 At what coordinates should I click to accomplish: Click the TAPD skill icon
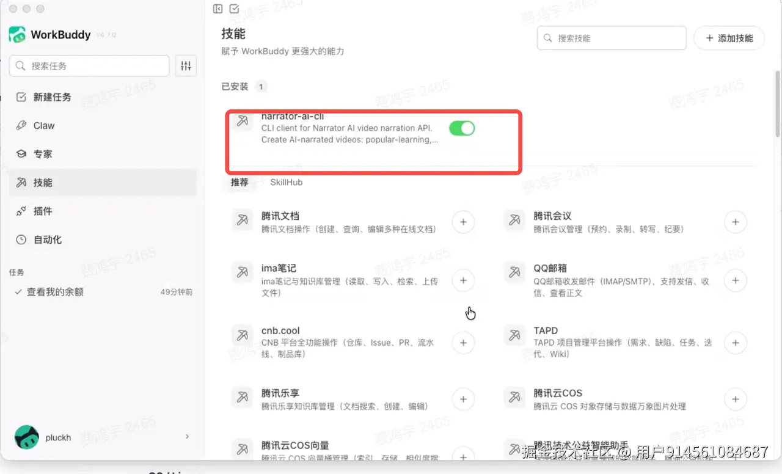coord(514,335)
